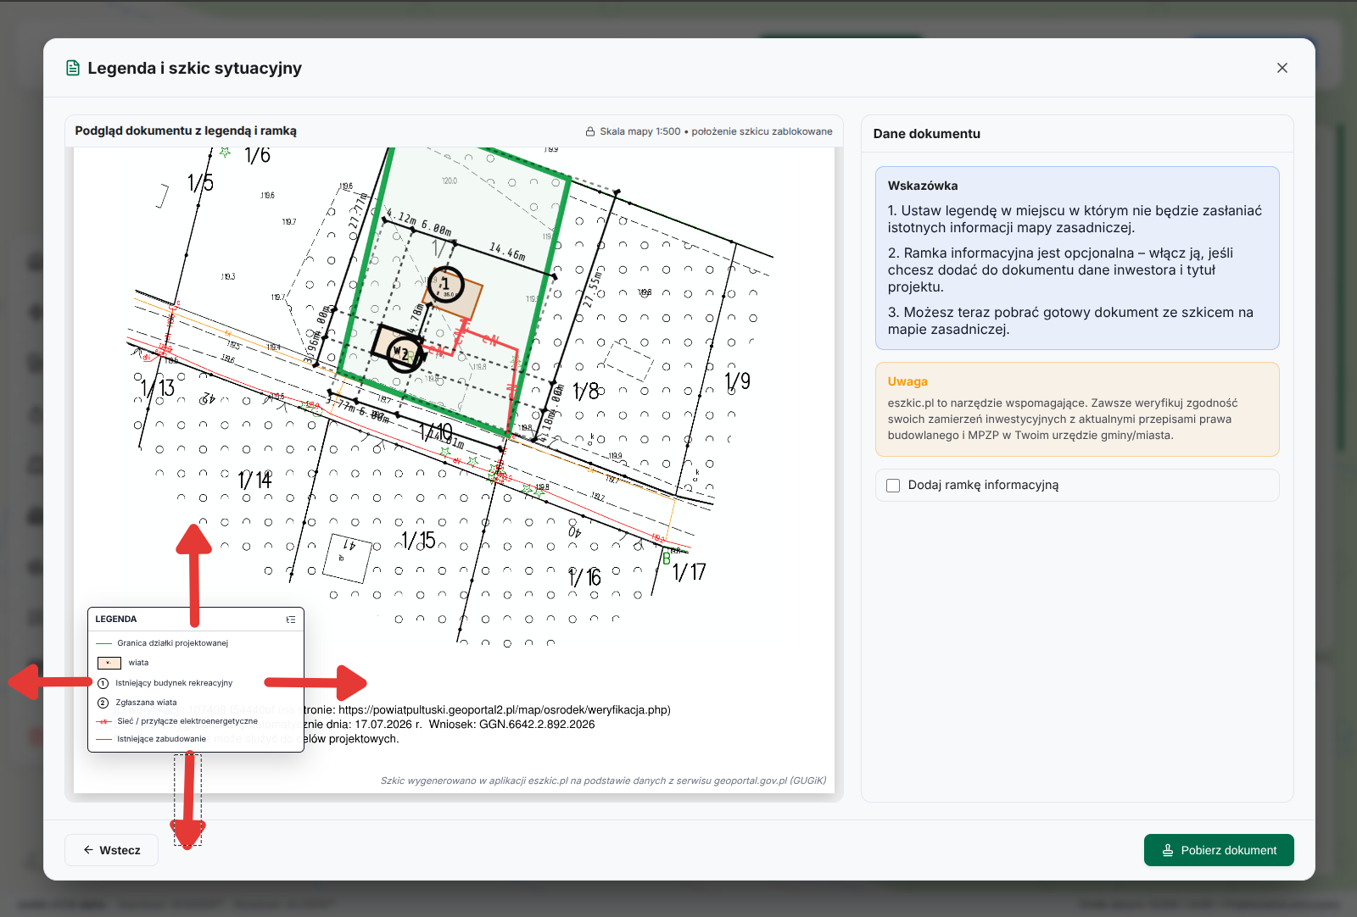Click parcel label 1/15 on the map
This screenshot has height=917, width=1357.
418,540
